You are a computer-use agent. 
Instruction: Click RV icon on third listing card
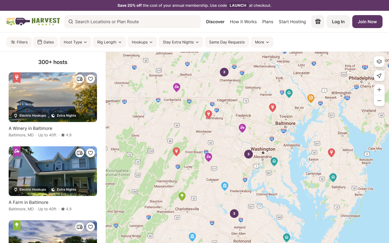tap(80, 227)
